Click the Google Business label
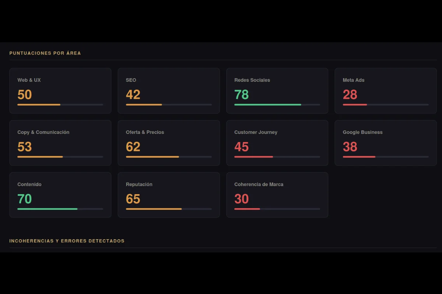 tap(362, 132)
